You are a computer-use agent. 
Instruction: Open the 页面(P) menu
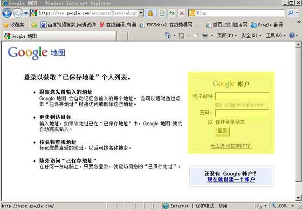[227, 35]
